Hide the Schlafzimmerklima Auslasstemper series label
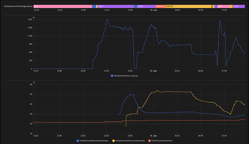Image resolution: width=249 pixels, height=144 pixels. (x=130, y=141)
